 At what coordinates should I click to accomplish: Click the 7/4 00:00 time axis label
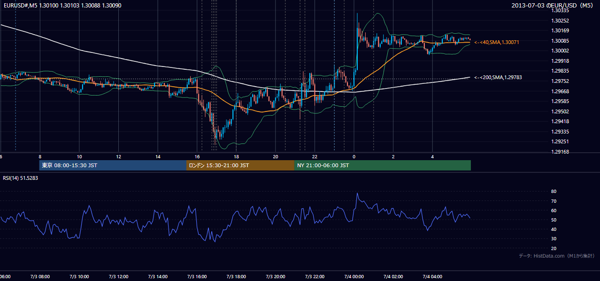coord(354,277)
